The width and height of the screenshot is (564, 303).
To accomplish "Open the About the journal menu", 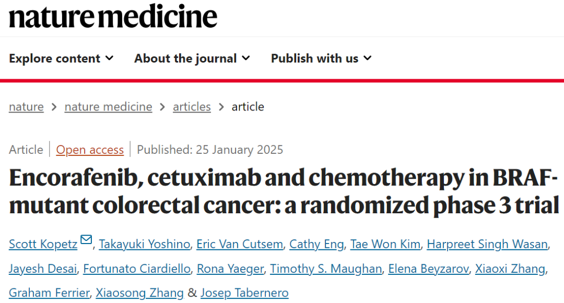I will pyautogui.click(x=192, y=58).
